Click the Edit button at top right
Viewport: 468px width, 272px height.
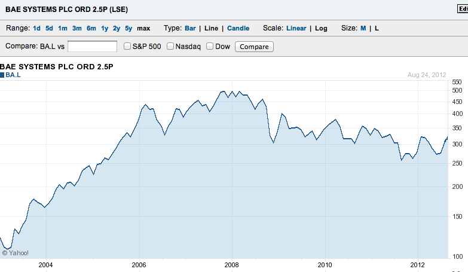click(463, 9)
